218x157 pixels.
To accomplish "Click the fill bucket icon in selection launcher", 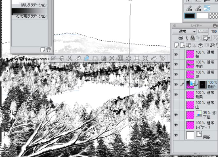I will point(154,58).
